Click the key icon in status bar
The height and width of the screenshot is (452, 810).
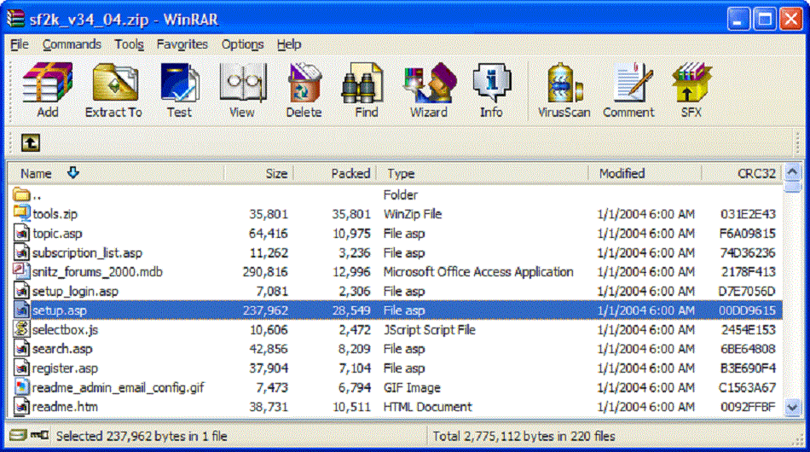(x=39, y=435)
